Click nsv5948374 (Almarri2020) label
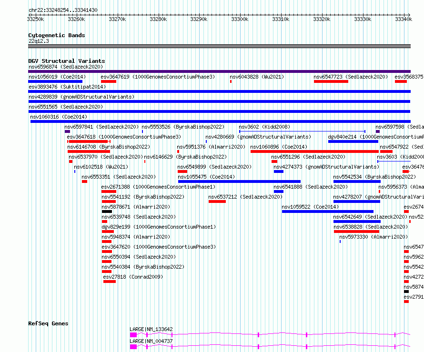424x352 pixels. (x=136, y=237)
